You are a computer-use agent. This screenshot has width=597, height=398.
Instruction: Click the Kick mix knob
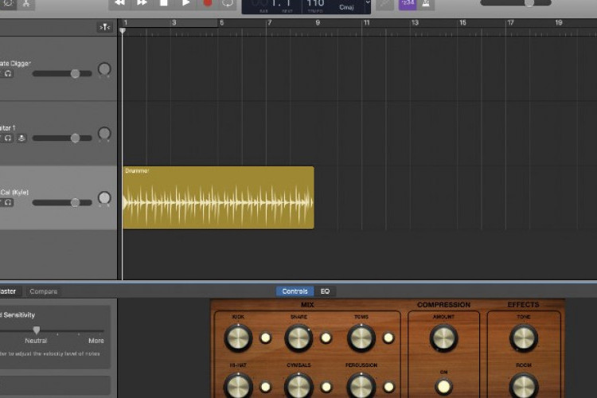click(238, 338)
